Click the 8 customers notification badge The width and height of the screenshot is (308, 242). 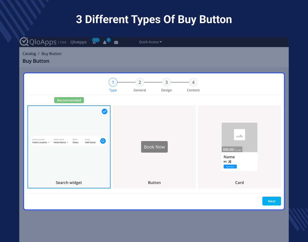tap(108, 40)
